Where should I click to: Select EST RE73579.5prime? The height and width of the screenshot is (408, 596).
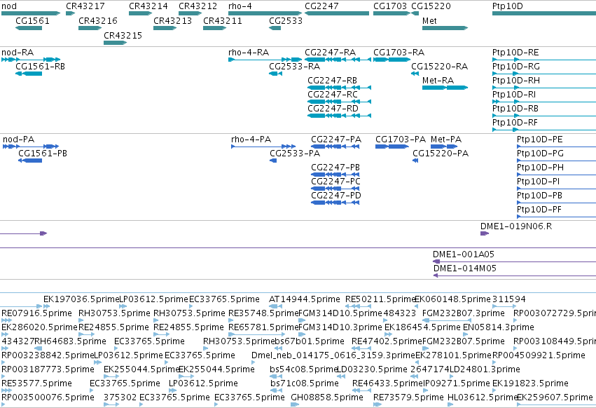[x=377, y=404]
